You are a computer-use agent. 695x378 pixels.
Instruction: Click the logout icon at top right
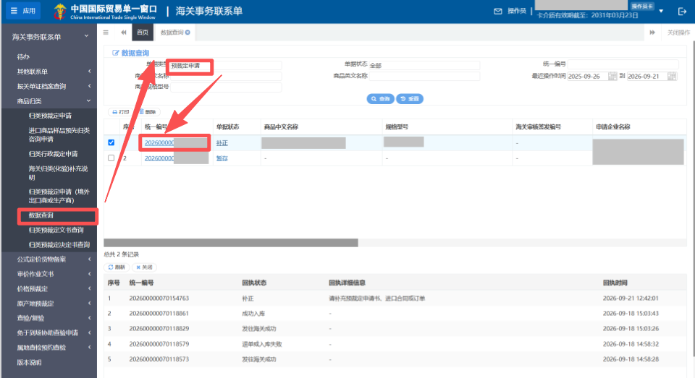pyautogui.click(x=682, y=11)
